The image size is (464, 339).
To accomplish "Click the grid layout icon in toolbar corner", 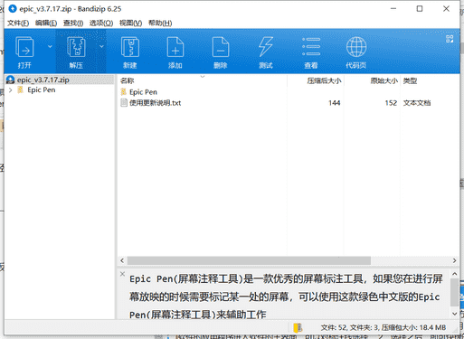I will [x=450, y=39].
